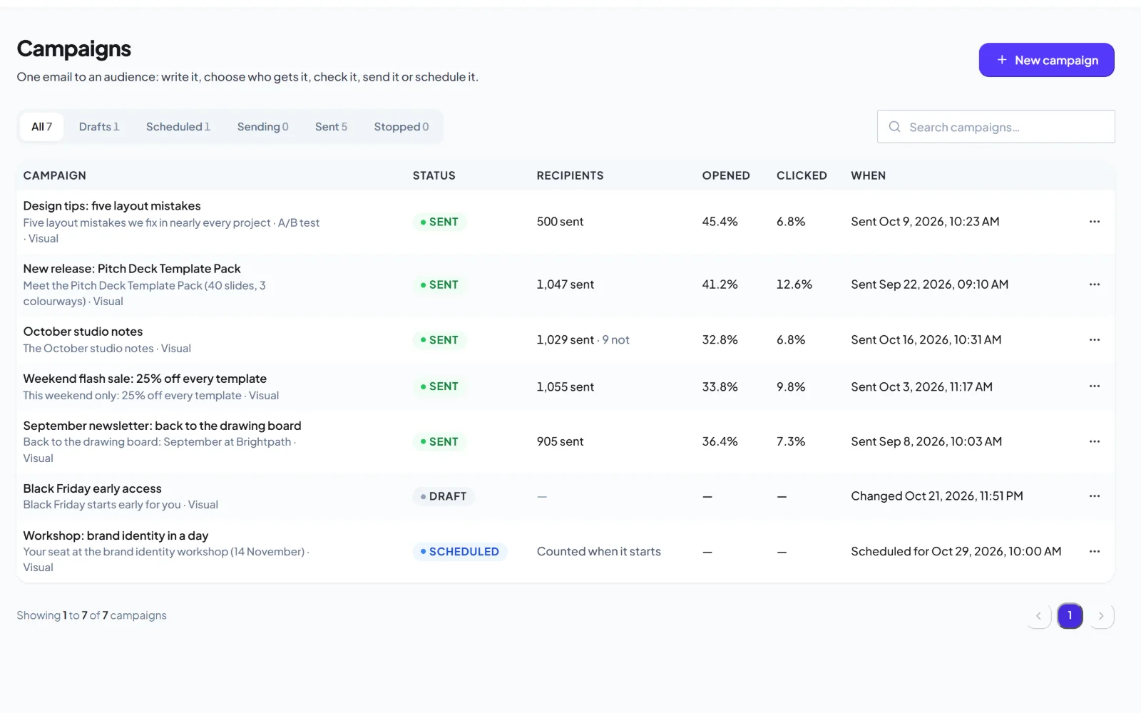Select page 1 in pagination

1070,615
